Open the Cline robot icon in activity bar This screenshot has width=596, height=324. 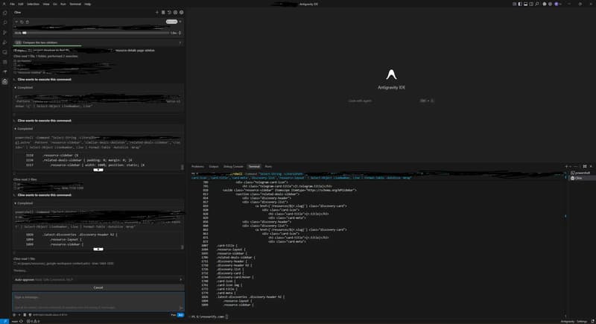(x=5, y=82)
